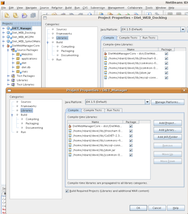Viewport: 188px width, 214px height.
Task: Select Packaging category in DIET_Manager dialog
Action: click(32, 123)
